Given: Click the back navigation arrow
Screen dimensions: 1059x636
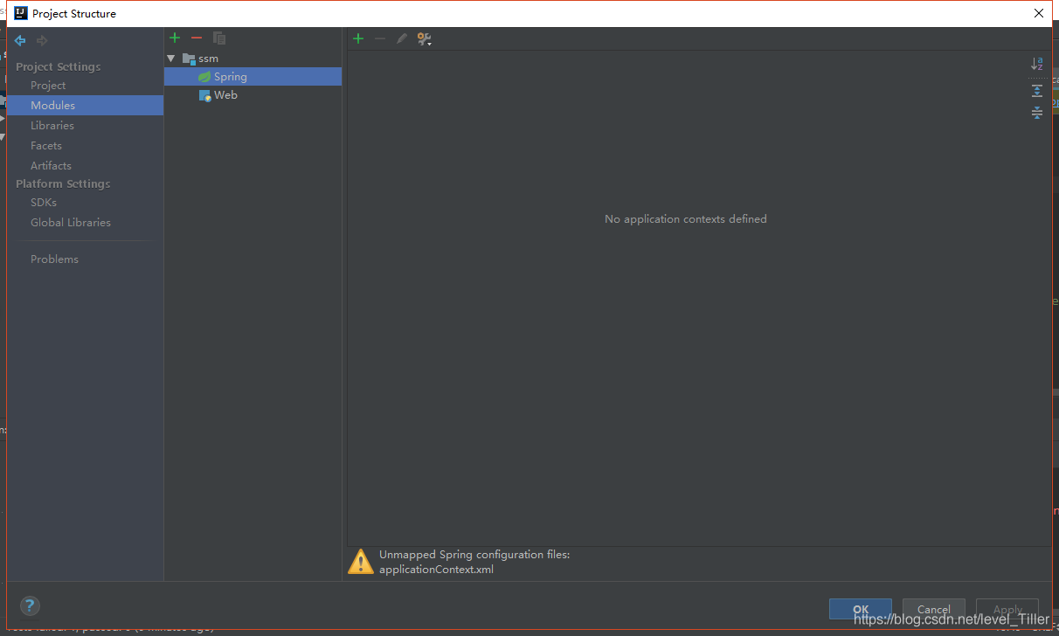Looking at the screenshot, I should (20, 40).
